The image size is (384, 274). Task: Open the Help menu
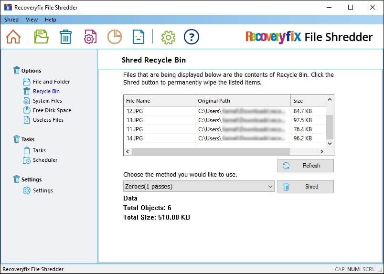pos(50,20)
